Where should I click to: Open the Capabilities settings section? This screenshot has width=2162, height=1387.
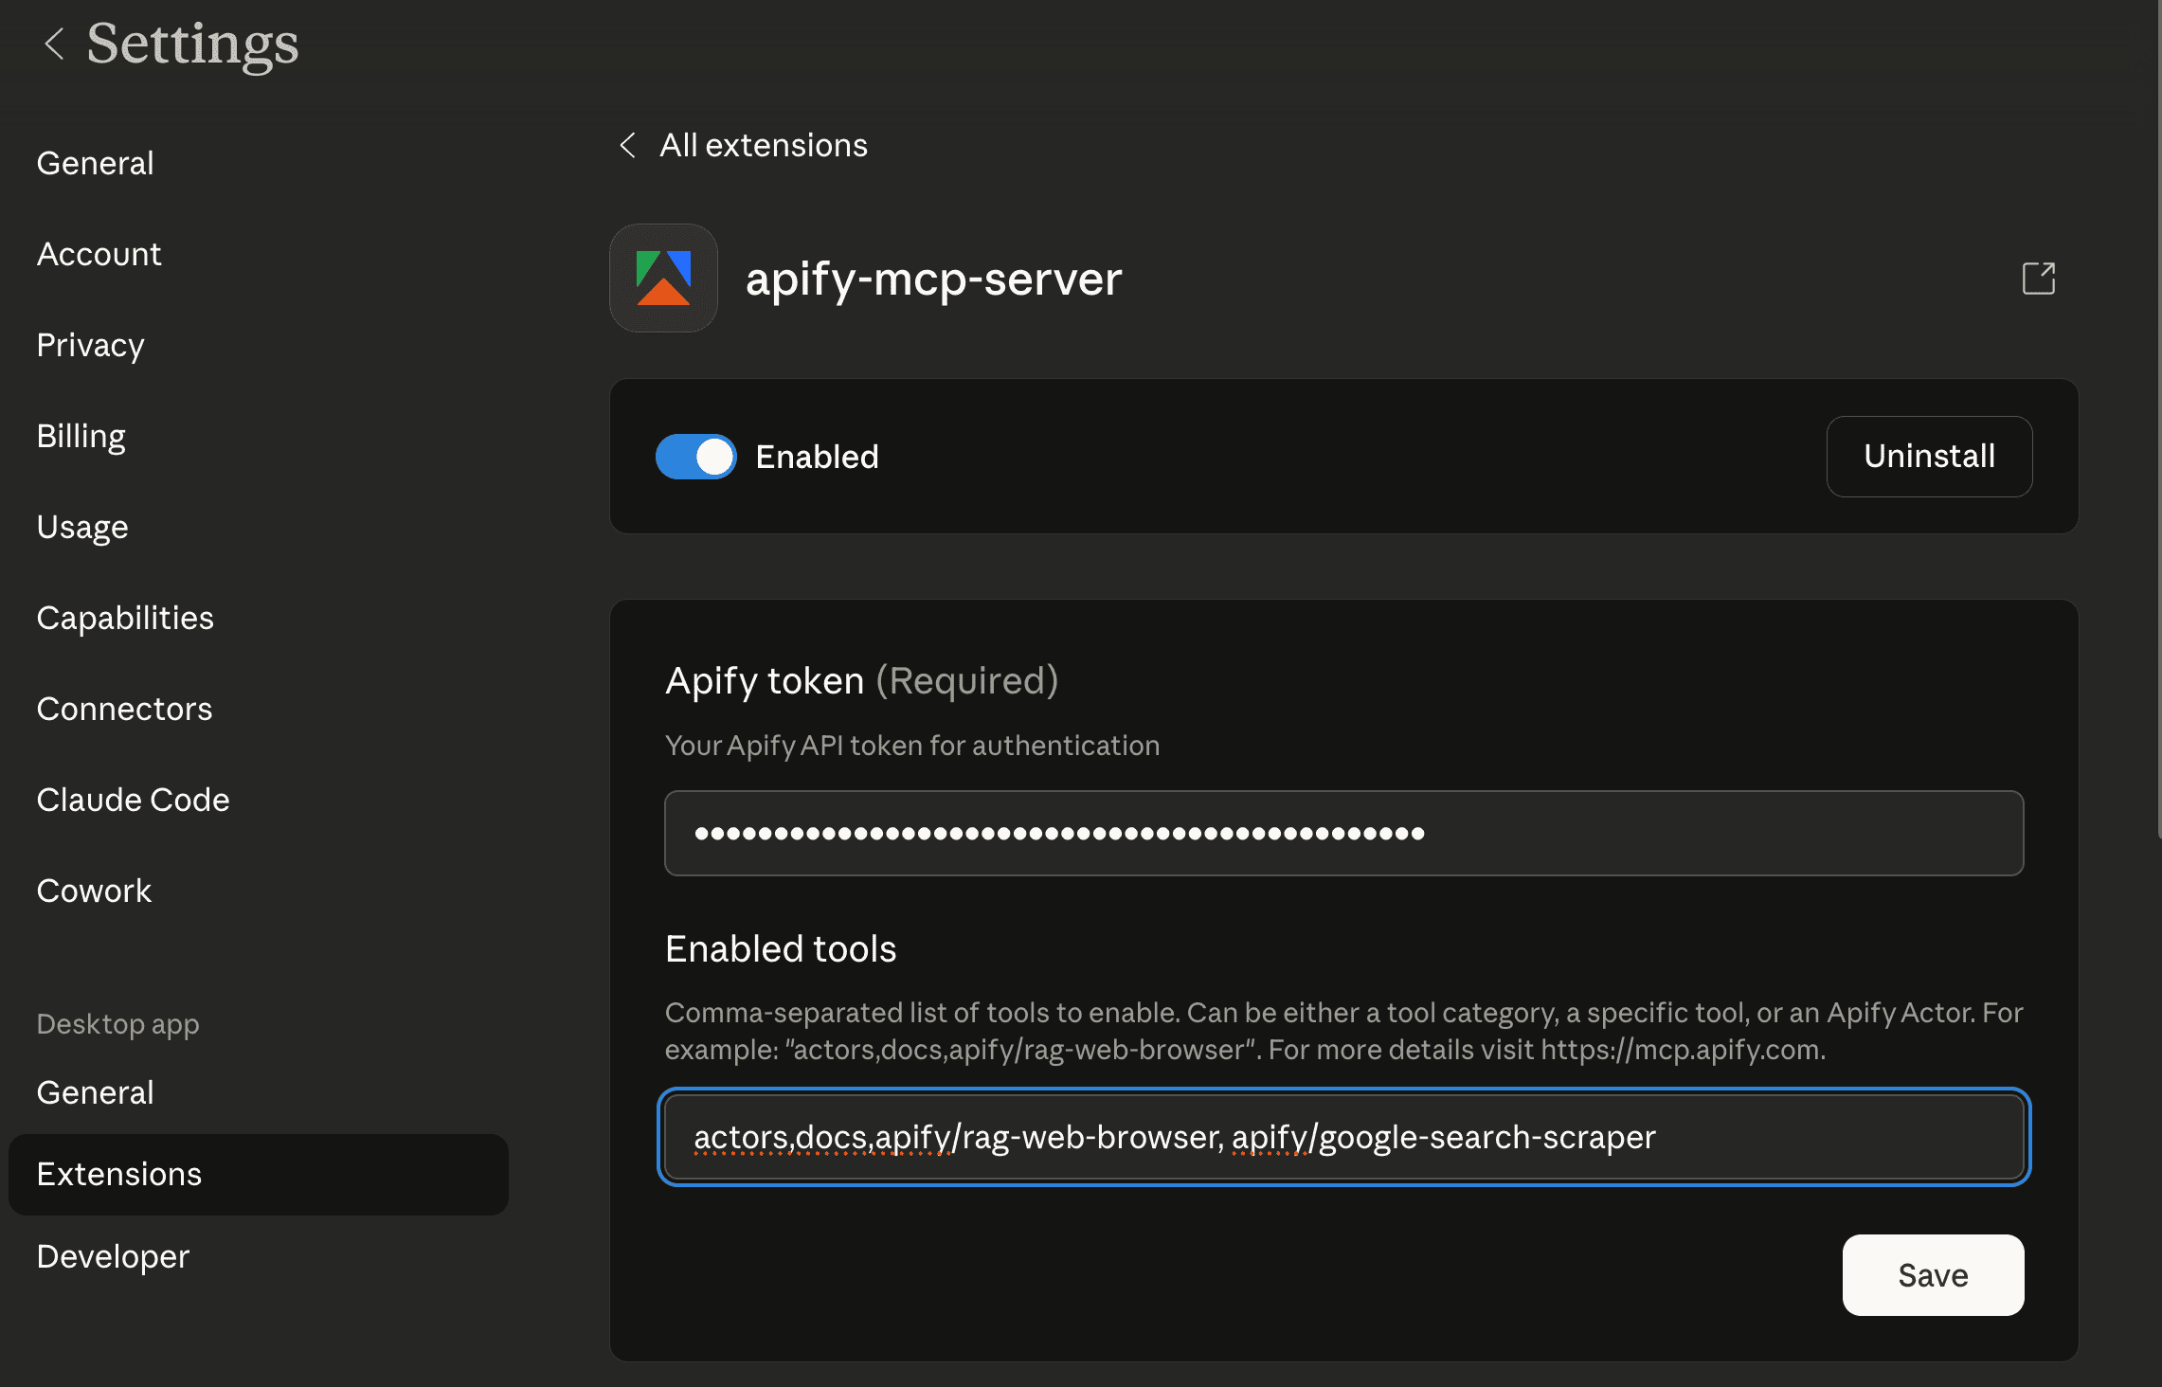coord(125,618)
